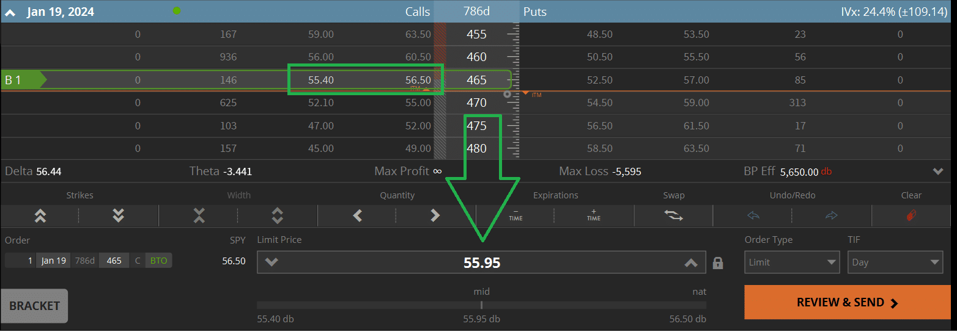Image resolution: width=957 pixels, height=332 pixels.
Task: Decrease order quantity with left arrow
Action: click(x=358, y=215)
